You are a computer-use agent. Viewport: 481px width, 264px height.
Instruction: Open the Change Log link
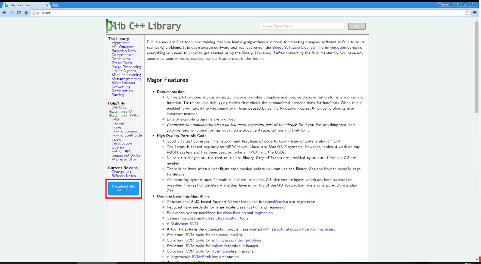(x=121, y=172)
